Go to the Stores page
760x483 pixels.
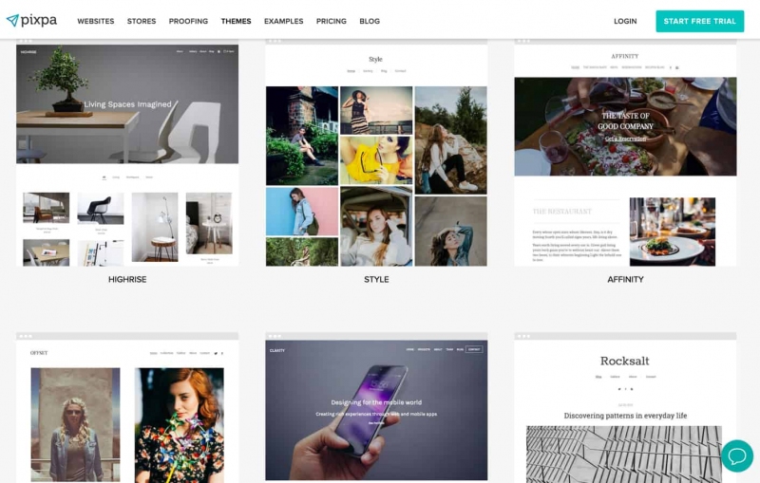coord(142,21)
